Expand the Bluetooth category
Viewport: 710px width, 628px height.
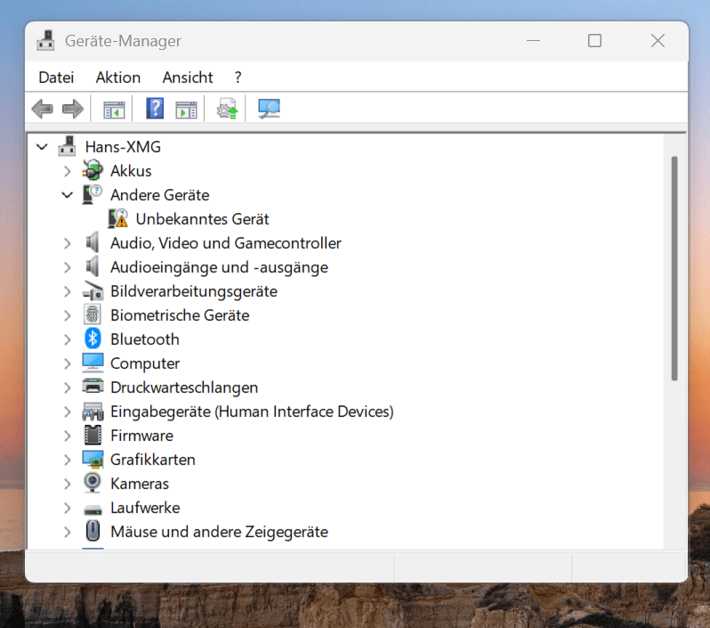pyautogui.click(x=68, y=339)
